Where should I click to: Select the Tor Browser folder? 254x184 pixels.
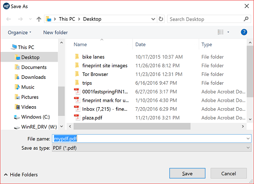95,74
